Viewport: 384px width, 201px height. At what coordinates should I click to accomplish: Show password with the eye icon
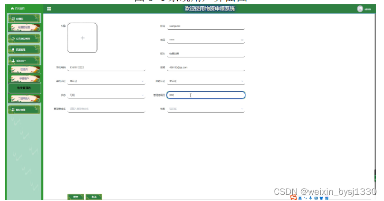point(242,40)
